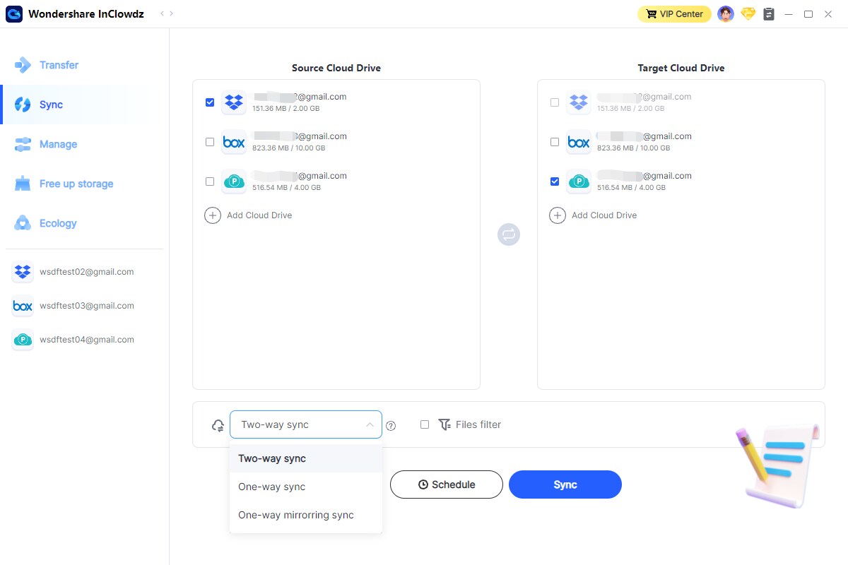848x565 pixels.
Task: Uncheck the Dropbox source account checkbox
Action: (209, 102)
